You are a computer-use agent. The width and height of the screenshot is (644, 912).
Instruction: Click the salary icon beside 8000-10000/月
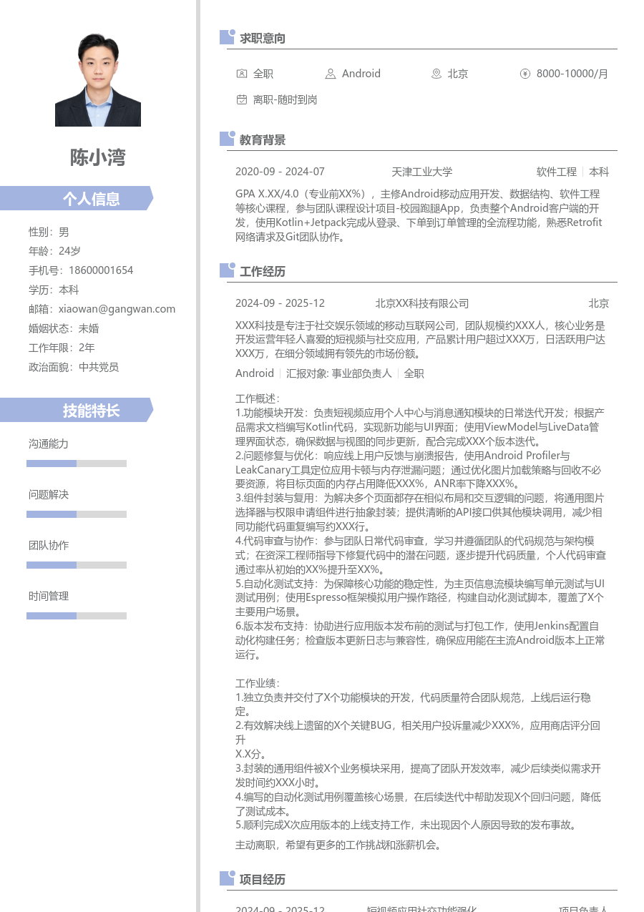tap(525, 73)
